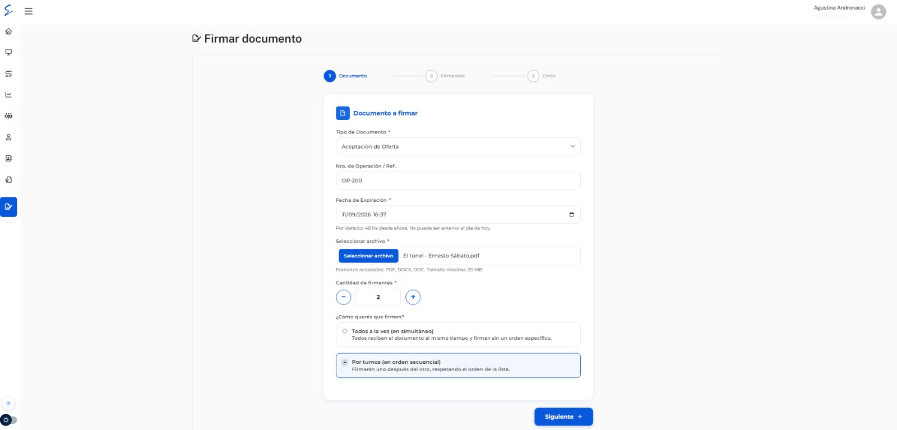Viewport: 897px width, 430px height.
Task: Open the contact book sidebar icon
Action: click(8, 159)
